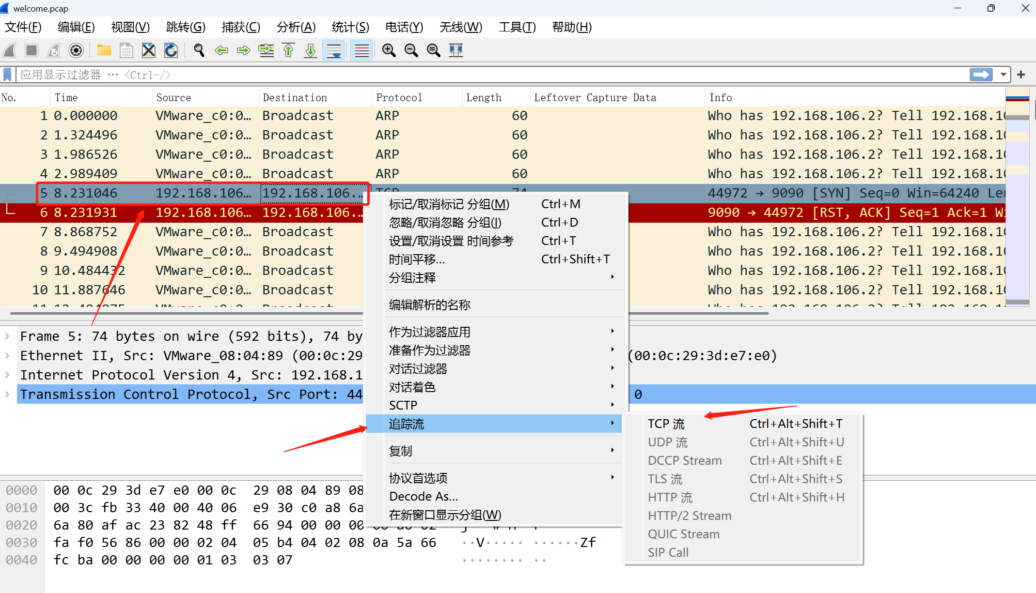Open the 文件(F) menu
Viewport: 1036px width, 593px height.
(23, 27)
